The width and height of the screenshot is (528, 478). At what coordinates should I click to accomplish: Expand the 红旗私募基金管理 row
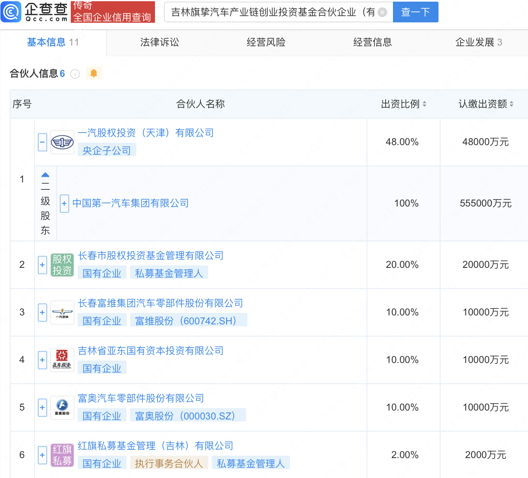point(42,455)
